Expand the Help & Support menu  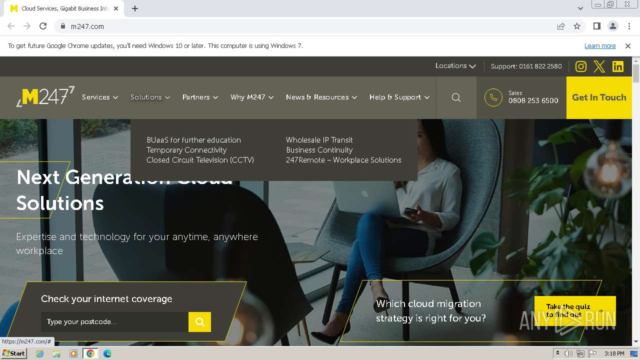click(x=399, y=97)
